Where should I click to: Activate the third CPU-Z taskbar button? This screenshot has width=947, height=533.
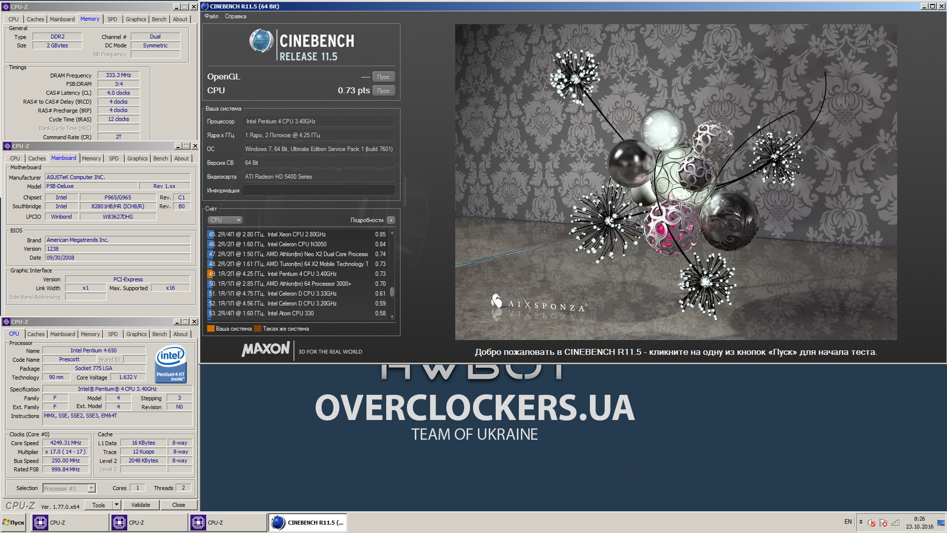227,523
